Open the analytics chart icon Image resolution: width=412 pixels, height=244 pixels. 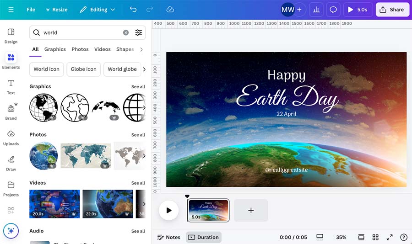click(316, 10)
